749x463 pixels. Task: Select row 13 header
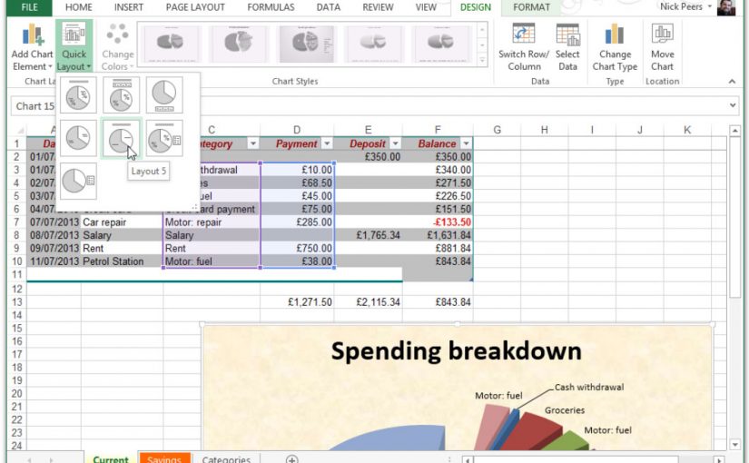point(16,302)
